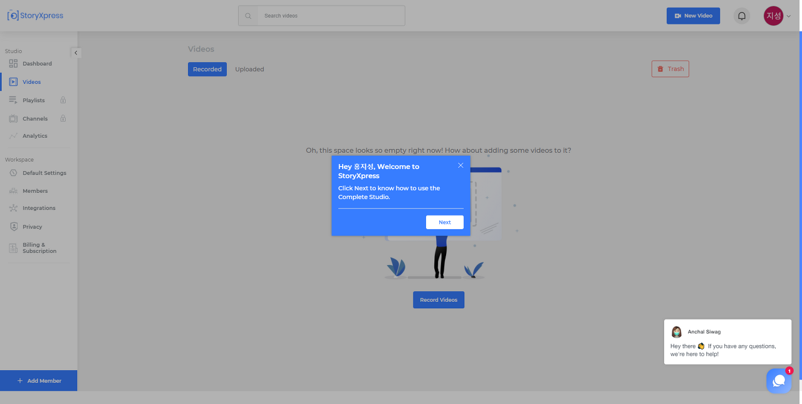Click the Add Member button
The width and height of the screenshot is (802, 404).
click(39, 381)
